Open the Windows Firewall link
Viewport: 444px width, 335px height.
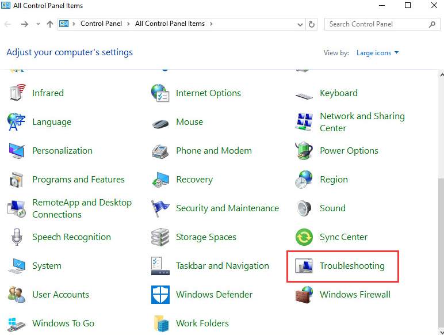355,295
